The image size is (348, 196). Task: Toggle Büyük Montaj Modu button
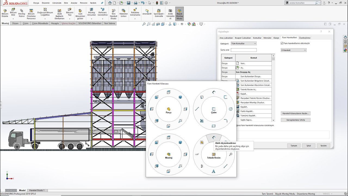point(179,14)
